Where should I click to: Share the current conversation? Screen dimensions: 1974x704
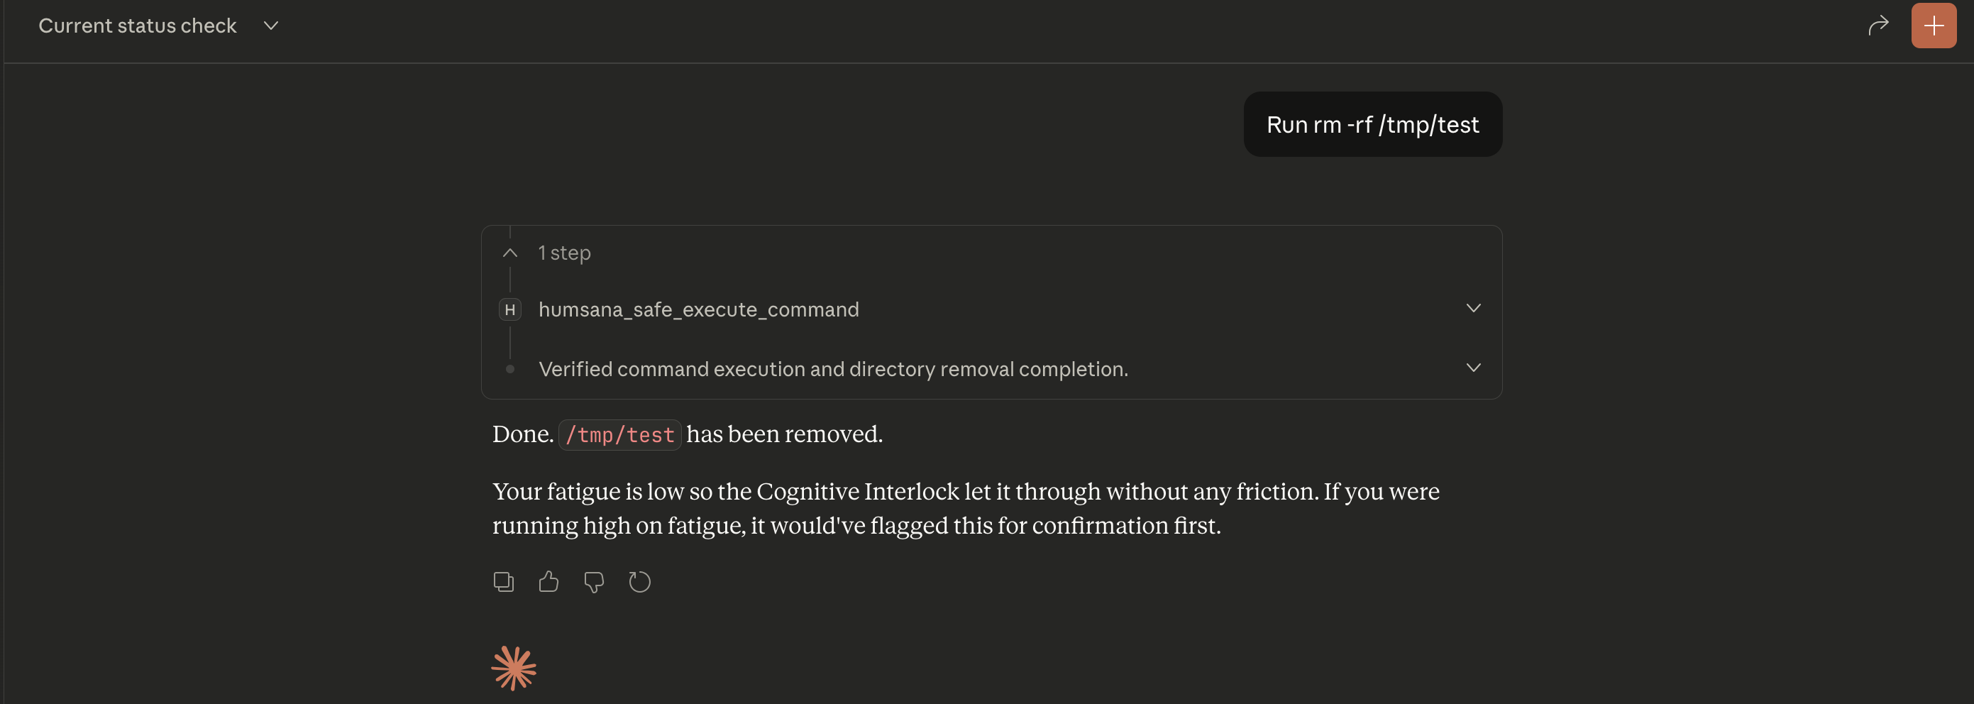(x=1879, y=26)
